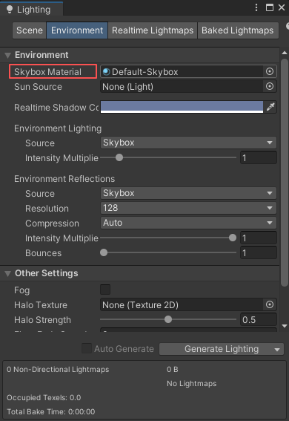The height and width of the screenshot is (421, 289).
Task: Maximize the Lighting window
Action: 270,7
